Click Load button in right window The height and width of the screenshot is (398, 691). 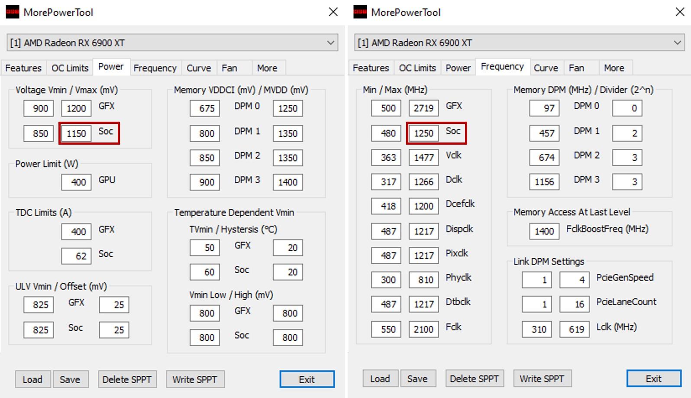[380, 379]
